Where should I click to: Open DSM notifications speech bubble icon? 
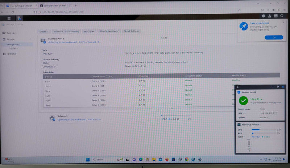[x=264, y=16]
